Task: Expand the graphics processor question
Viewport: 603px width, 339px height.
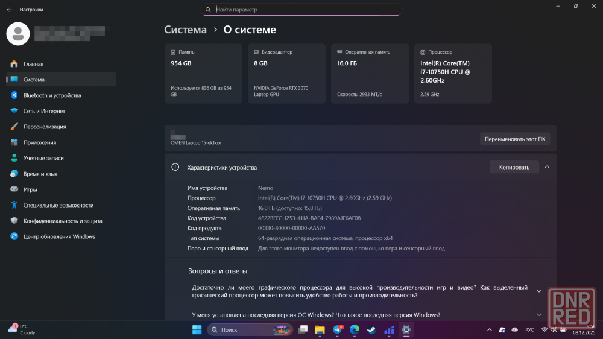Action: (x=539, y=291)
